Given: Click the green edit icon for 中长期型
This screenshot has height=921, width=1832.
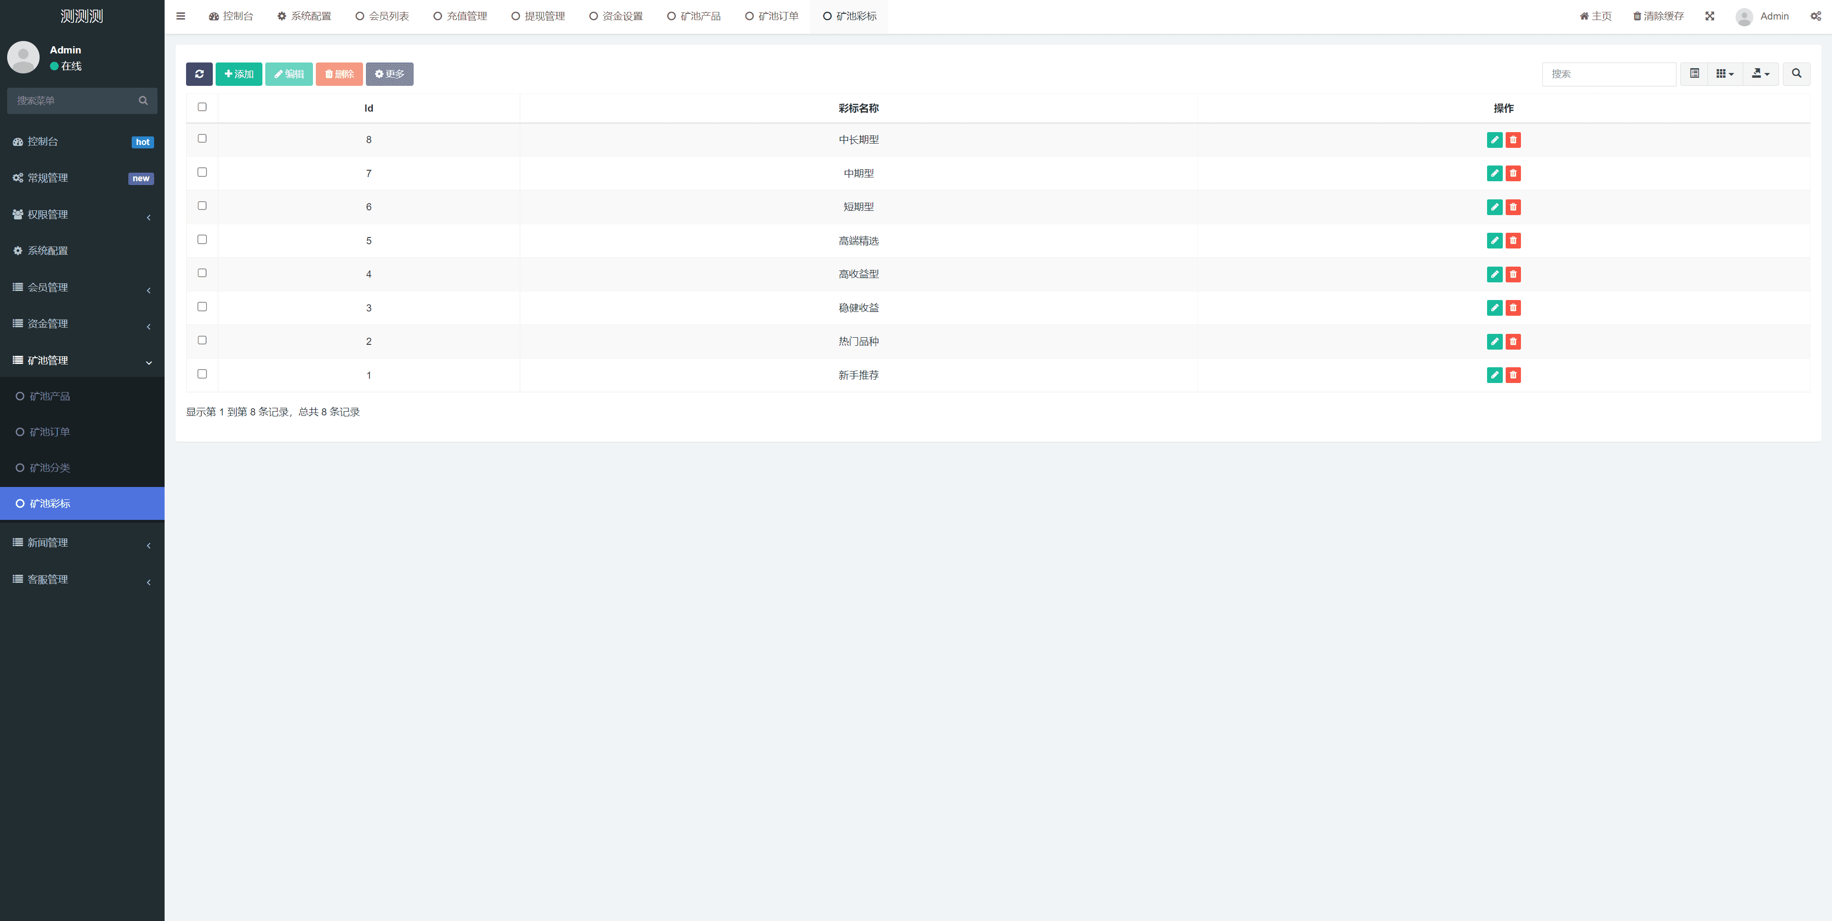Looking at the screenshot, I should pyautogui.click(x=1494, y=140).
